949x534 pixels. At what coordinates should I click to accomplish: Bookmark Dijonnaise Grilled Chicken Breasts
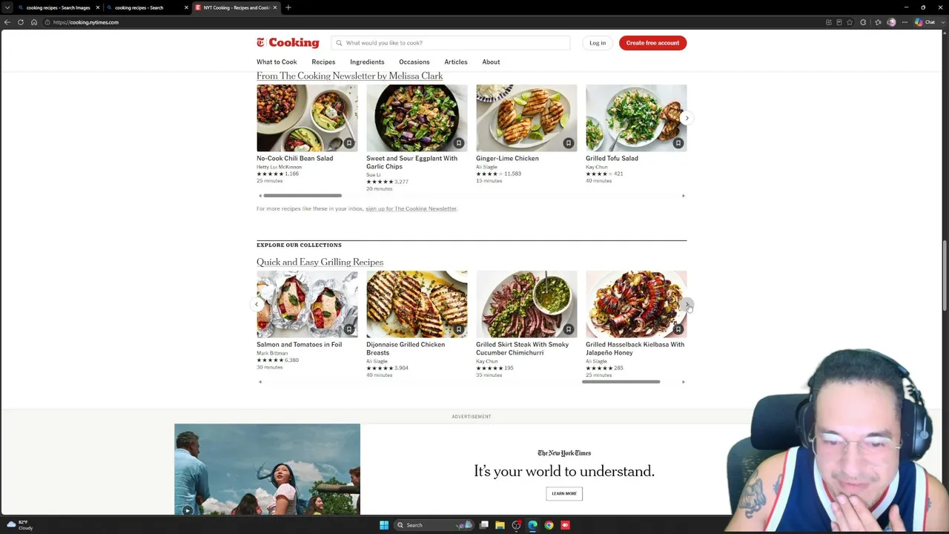click(458, 329)
